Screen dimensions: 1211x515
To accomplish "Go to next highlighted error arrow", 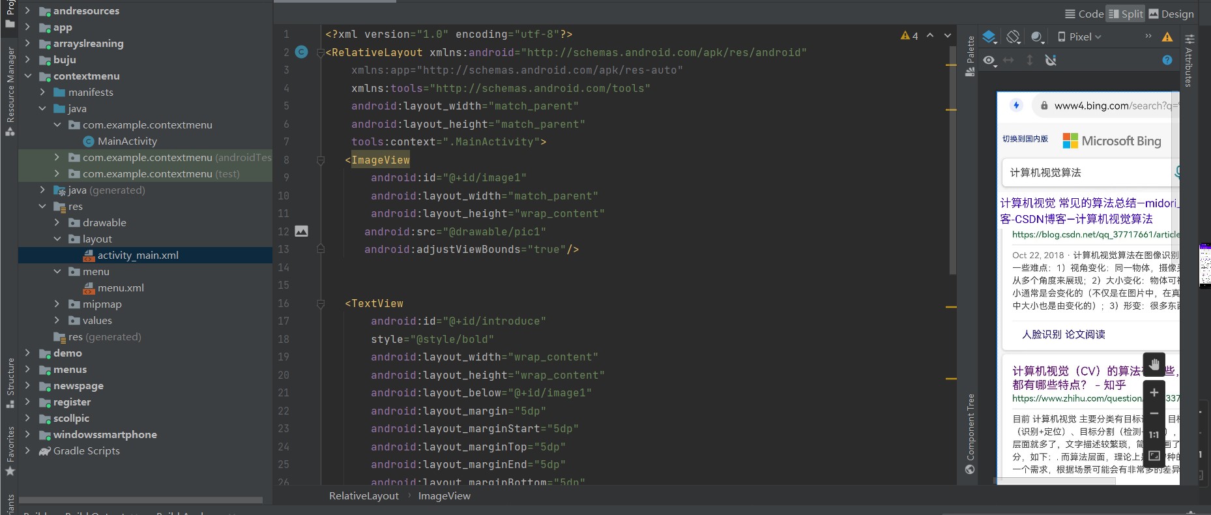I will click(x=948, y=36).
